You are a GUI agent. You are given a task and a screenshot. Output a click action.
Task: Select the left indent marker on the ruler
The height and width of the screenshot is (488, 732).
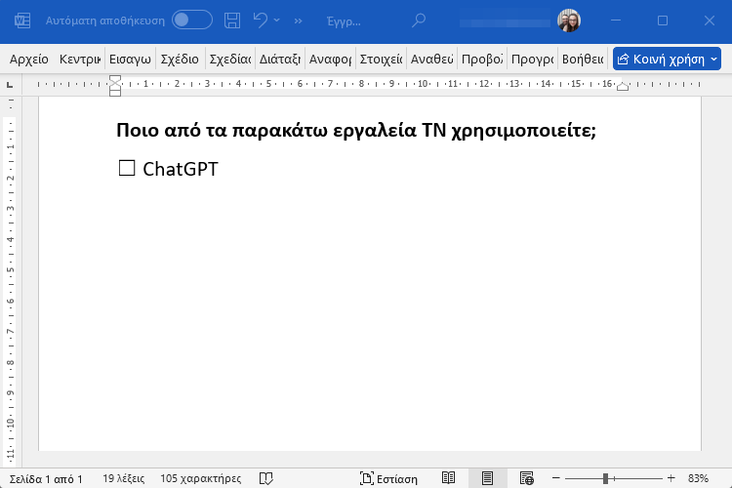[x=115, y=93]
